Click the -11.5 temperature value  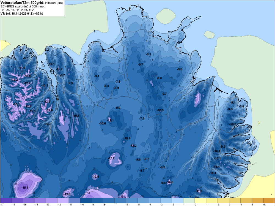coord(199,191)
